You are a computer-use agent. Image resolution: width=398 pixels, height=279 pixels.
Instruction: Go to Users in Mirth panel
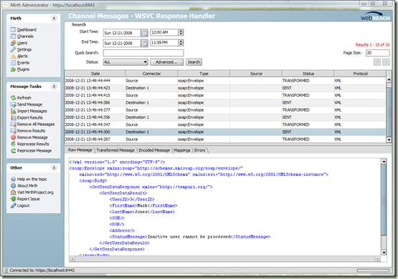(19, 43)
